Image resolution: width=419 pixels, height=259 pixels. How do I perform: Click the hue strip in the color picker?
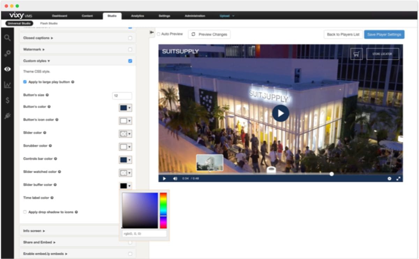coord(163,210)
